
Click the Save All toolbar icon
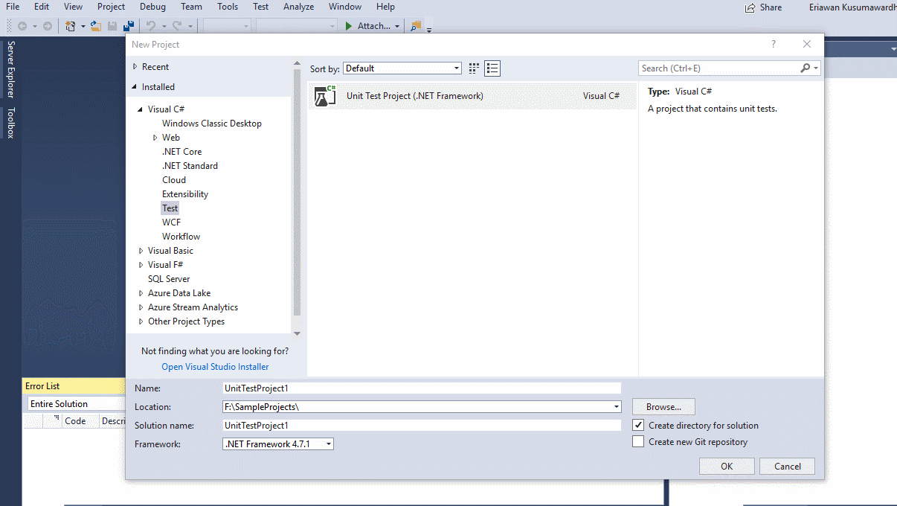[128, 25]
